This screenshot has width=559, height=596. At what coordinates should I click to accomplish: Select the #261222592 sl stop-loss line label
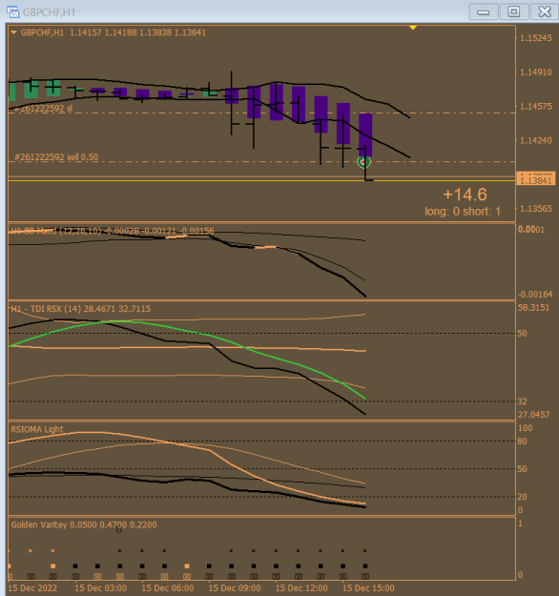[43, 109]
